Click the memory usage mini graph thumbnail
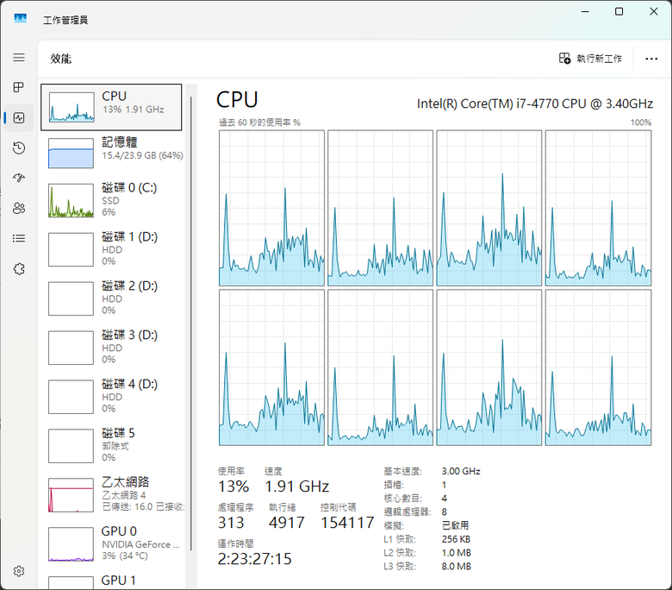672x590 pixels. (72, 154)
